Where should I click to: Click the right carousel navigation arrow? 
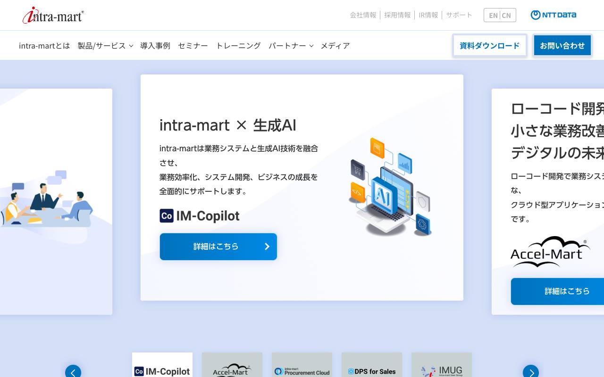tap(531, 372)
